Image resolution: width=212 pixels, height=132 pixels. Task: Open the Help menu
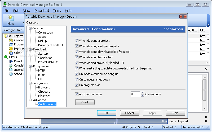click(x=68, y=11)
